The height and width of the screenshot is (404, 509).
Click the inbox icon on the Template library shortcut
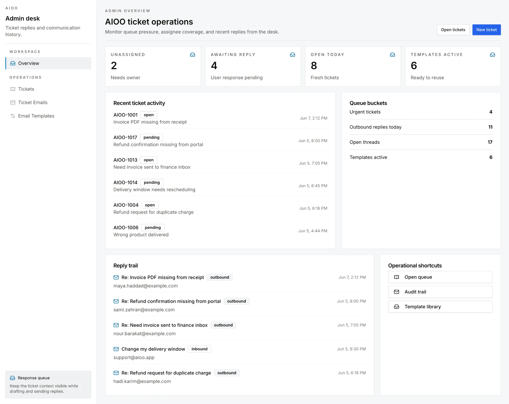click(397, 307)
